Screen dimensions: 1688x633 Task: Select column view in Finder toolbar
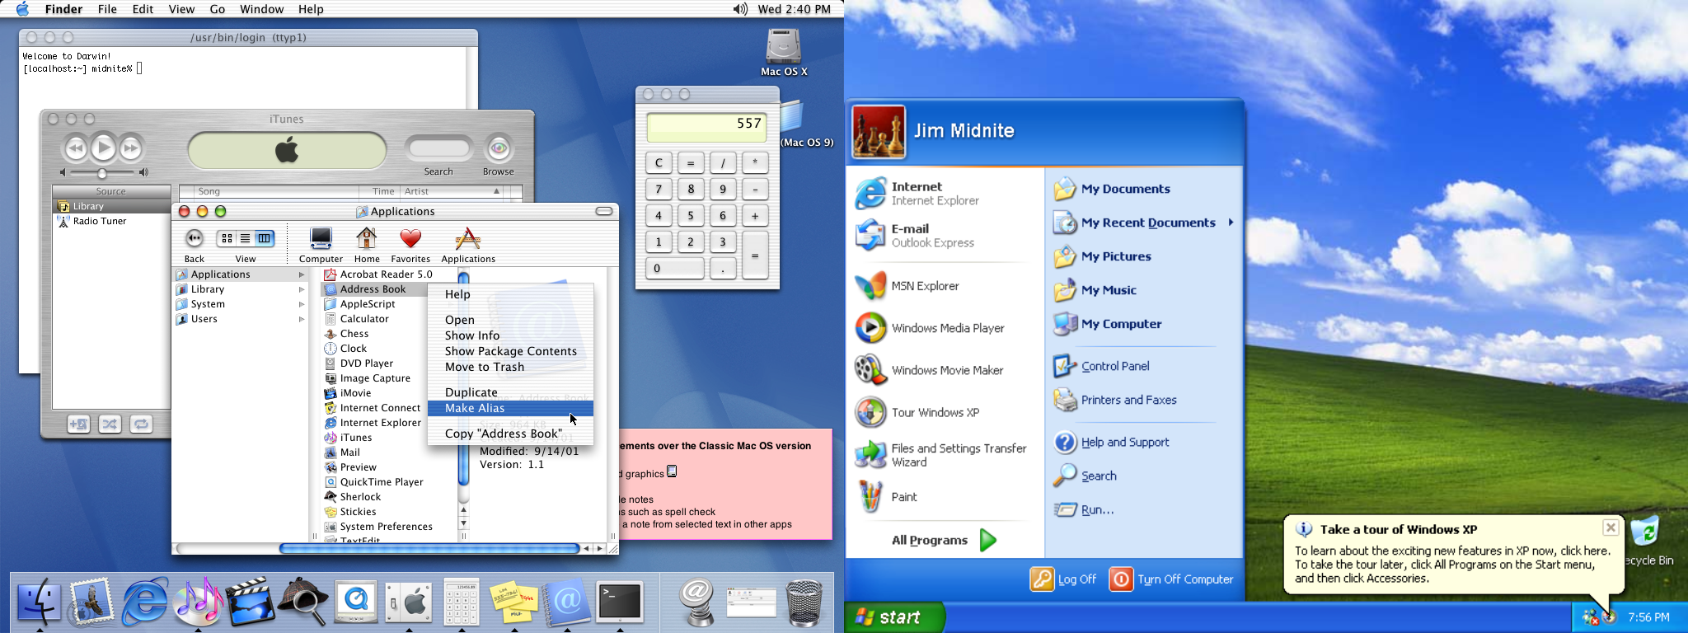click(x=264, y=238)
